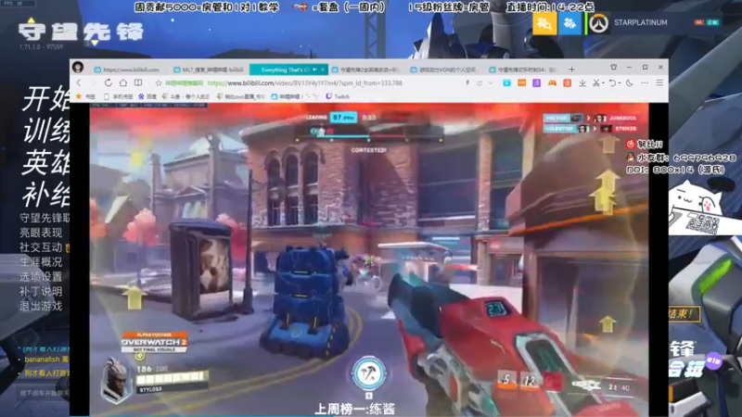This screenshot has height=417, width=742.
Task: Switch to the ML7 search tab
Action: (x=210, y=69)
